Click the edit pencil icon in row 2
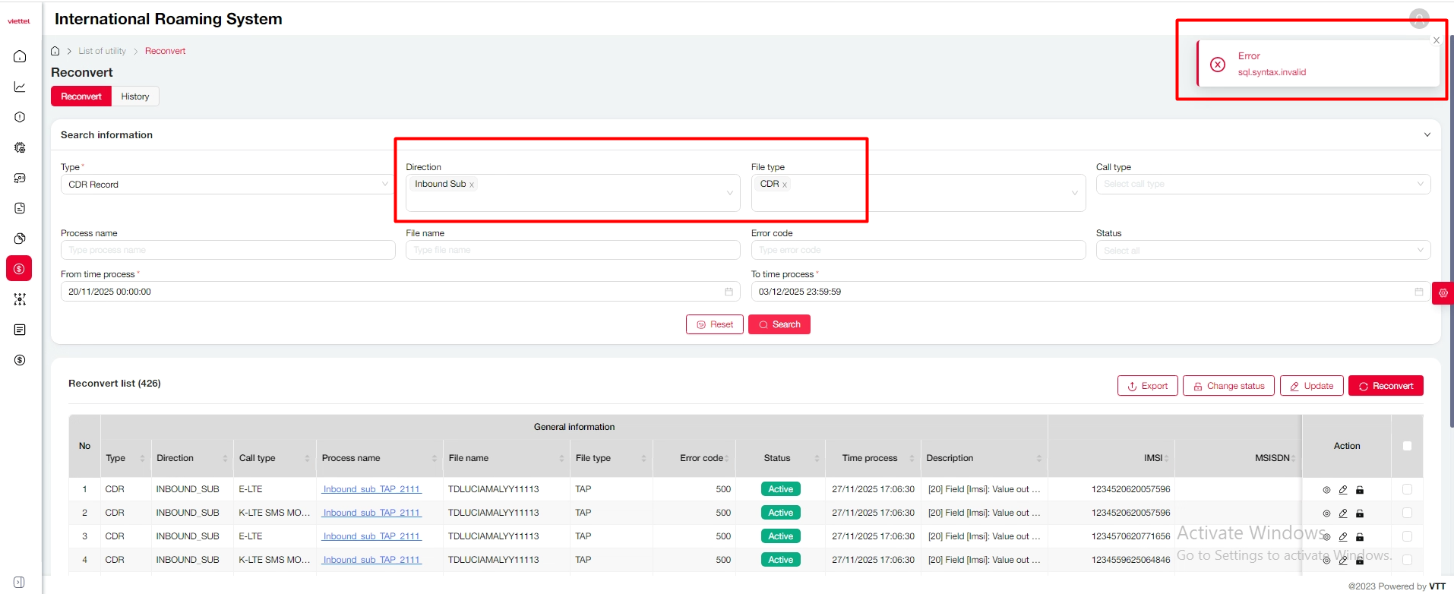Image resolution: width=1454 pixels, height=594 pixels. click(x=1343, y=513)
